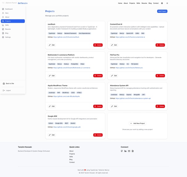This screenshot has width=187, height=177.
Task: Open Contact in footer Quick Links
Action: [72, 162]
